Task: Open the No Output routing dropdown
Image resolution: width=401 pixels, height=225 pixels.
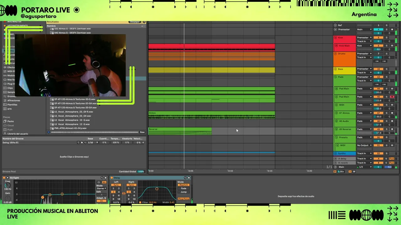Action: [364, 145]
